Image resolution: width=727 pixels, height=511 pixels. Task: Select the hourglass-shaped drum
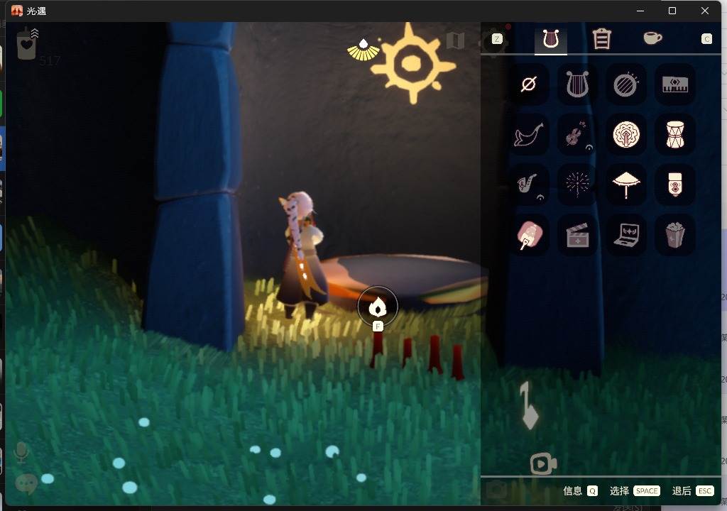pos(674,135)
